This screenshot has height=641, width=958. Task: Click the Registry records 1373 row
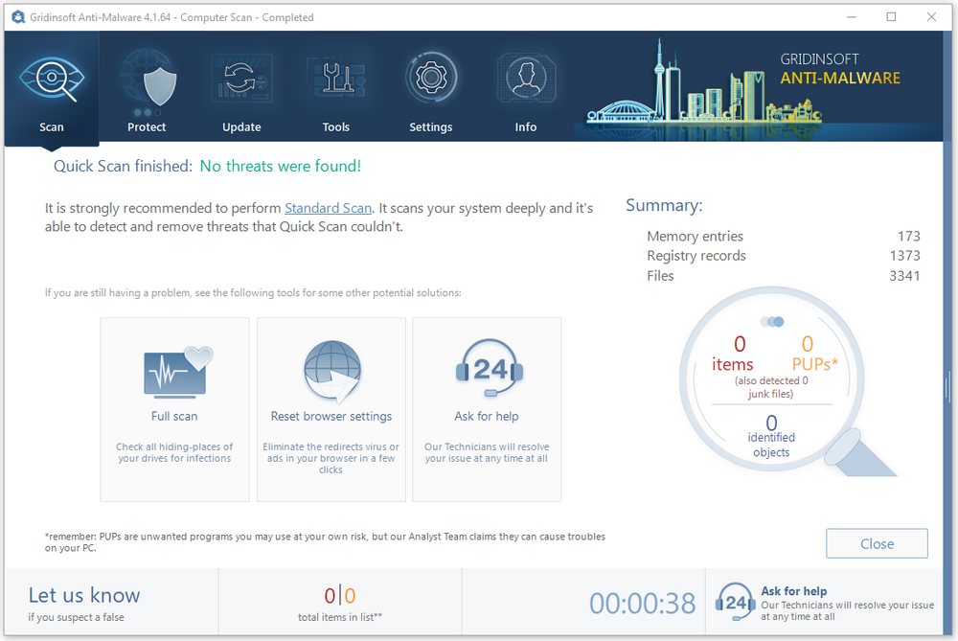pyautogui.click(x=784, y=256)
